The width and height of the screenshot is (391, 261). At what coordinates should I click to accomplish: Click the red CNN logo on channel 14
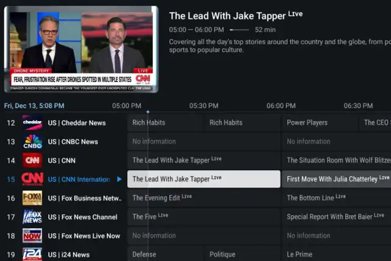tap(32, 160)
